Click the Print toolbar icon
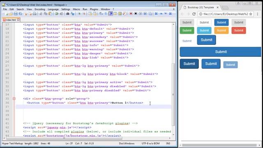The image size is (263, 148). (x=35, y=14)
